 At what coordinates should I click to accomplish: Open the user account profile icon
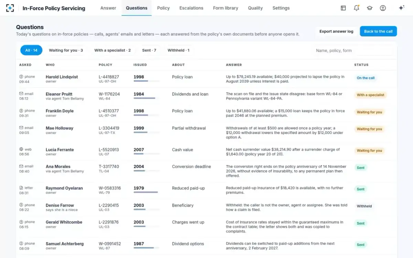click(383, 8)
